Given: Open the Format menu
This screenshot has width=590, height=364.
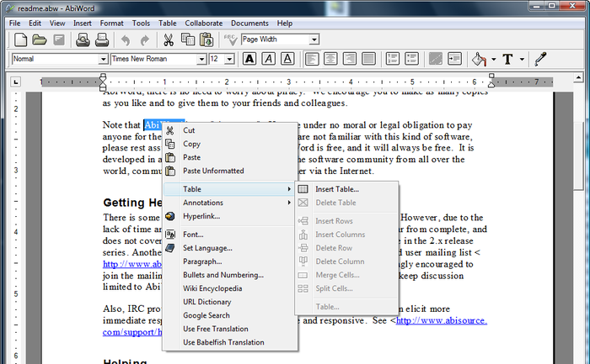Looking at the screenshot, I should tap(111, 24).
